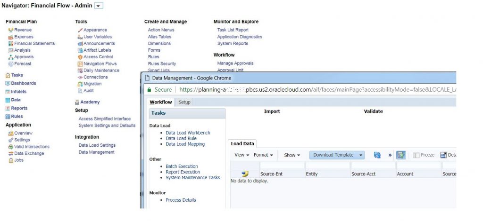Open Batch Execution link
Viewport: 483px width, 221px height.
[182, 166]
